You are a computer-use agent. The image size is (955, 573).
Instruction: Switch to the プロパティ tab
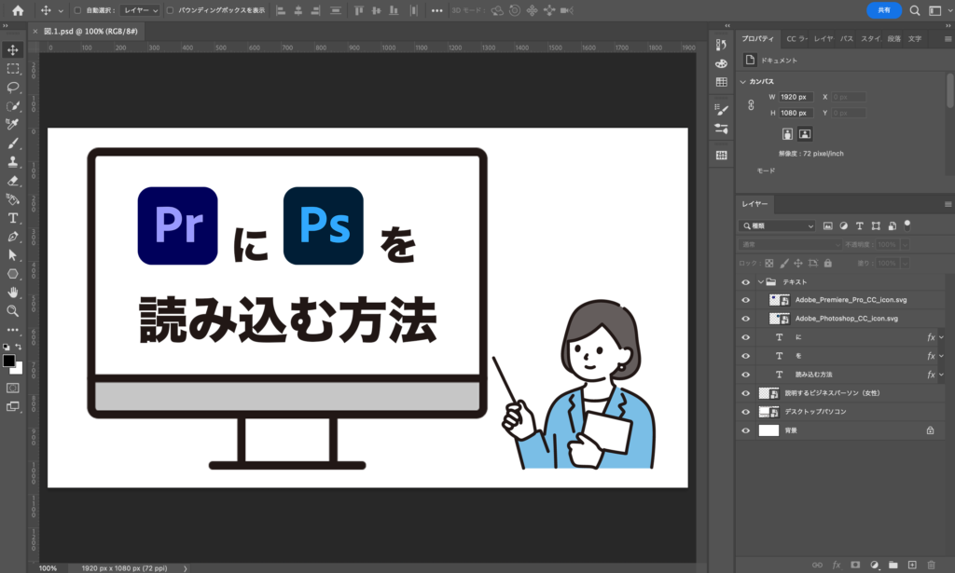pyautogui.click(x=757, y=39)
